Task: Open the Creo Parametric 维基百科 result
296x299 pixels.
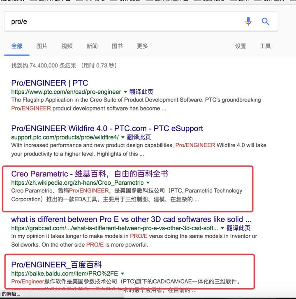Action: [90, 174]
